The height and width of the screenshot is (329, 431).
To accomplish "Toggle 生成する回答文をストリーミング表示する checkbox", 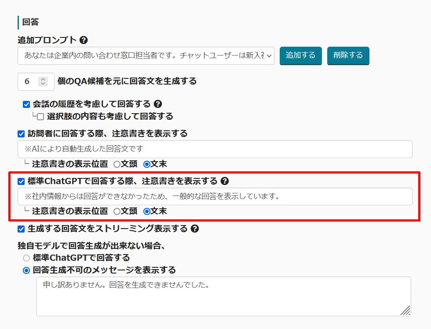I will click(21, 229).
